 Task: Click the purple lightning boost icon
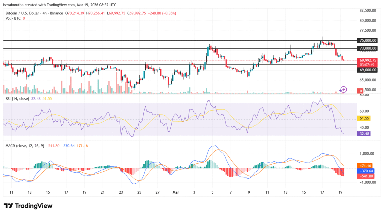click(344, 89)
